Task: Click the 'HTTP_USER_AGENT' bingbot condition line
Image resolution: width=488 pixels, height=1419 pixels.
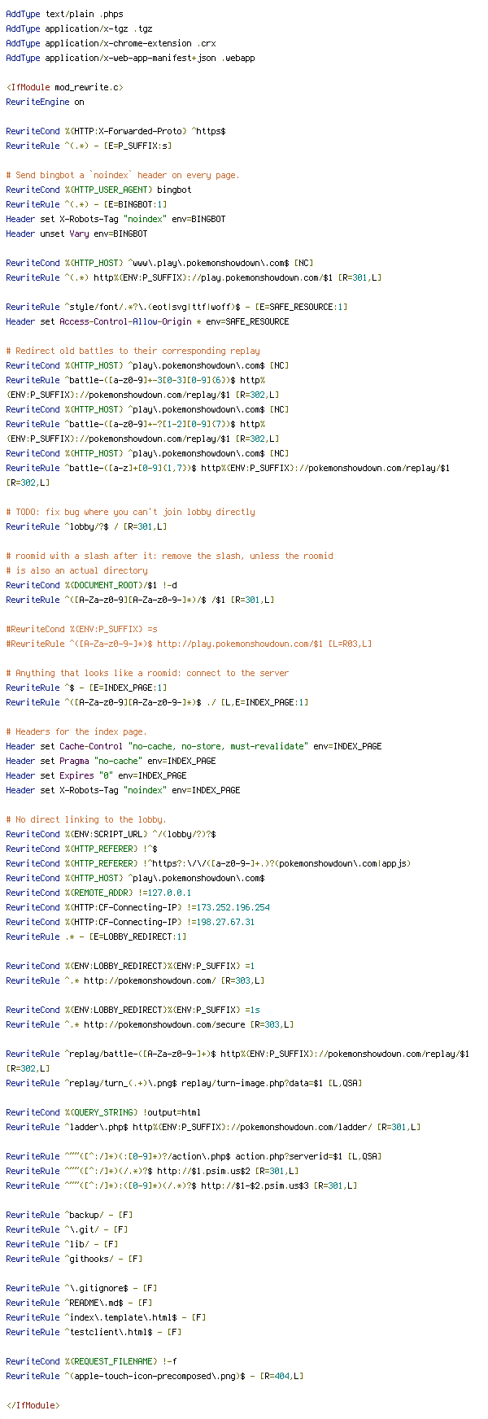Action: (x=98, y=190)
